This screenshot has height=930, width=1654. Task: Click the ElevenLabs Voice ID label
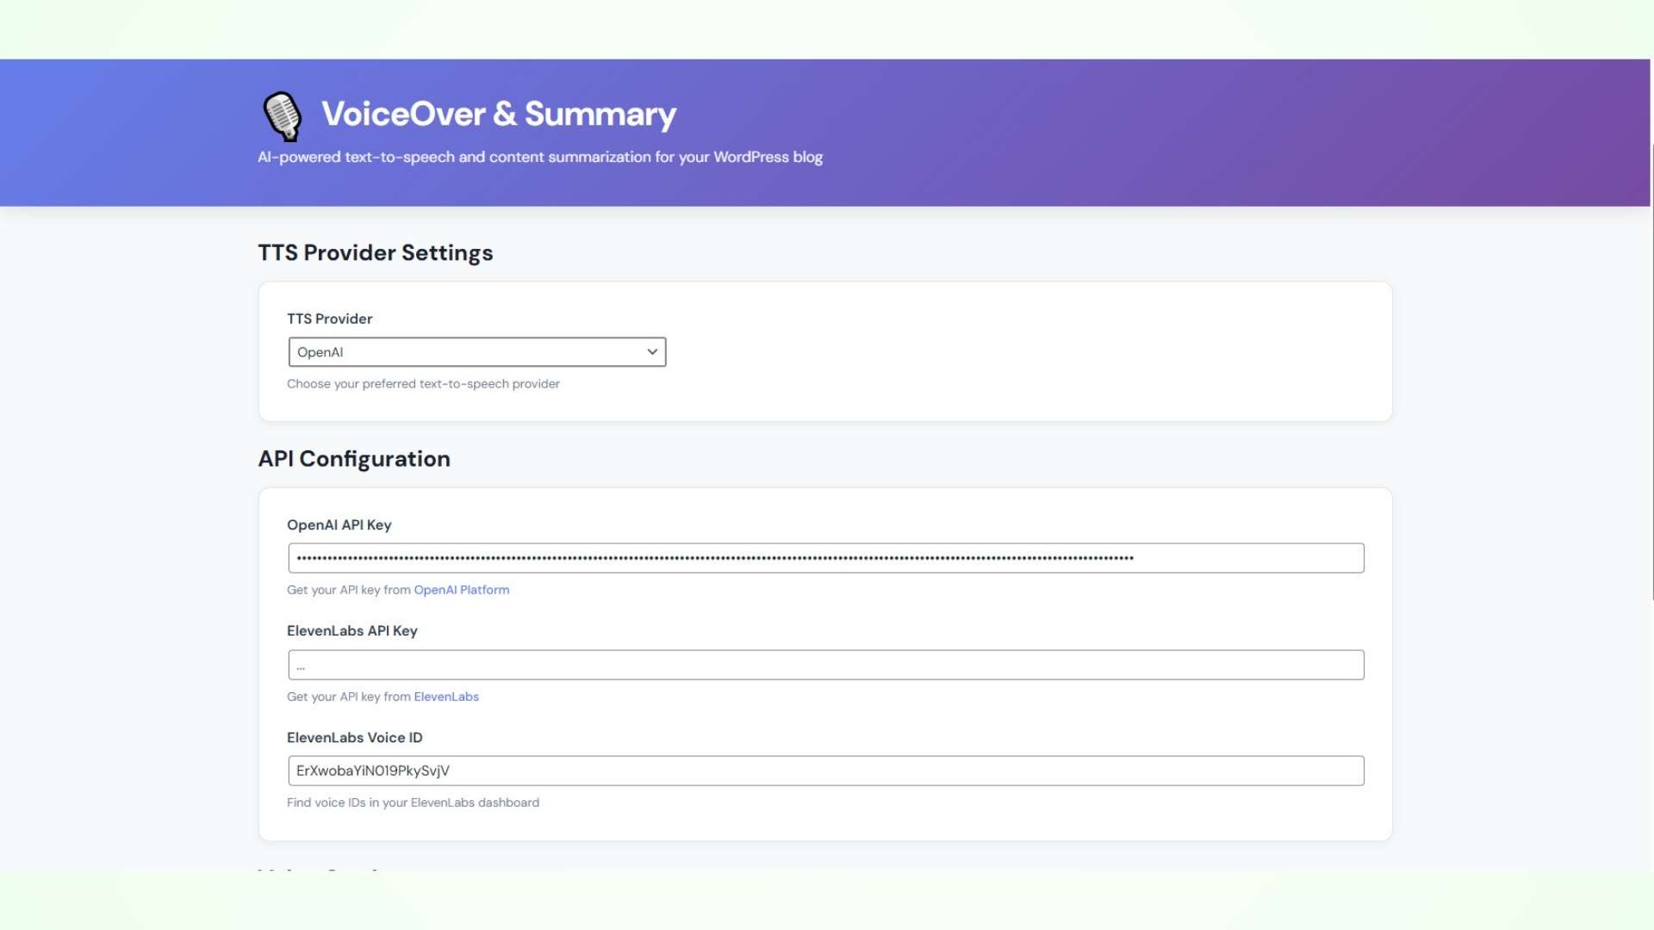pos(355,737)
